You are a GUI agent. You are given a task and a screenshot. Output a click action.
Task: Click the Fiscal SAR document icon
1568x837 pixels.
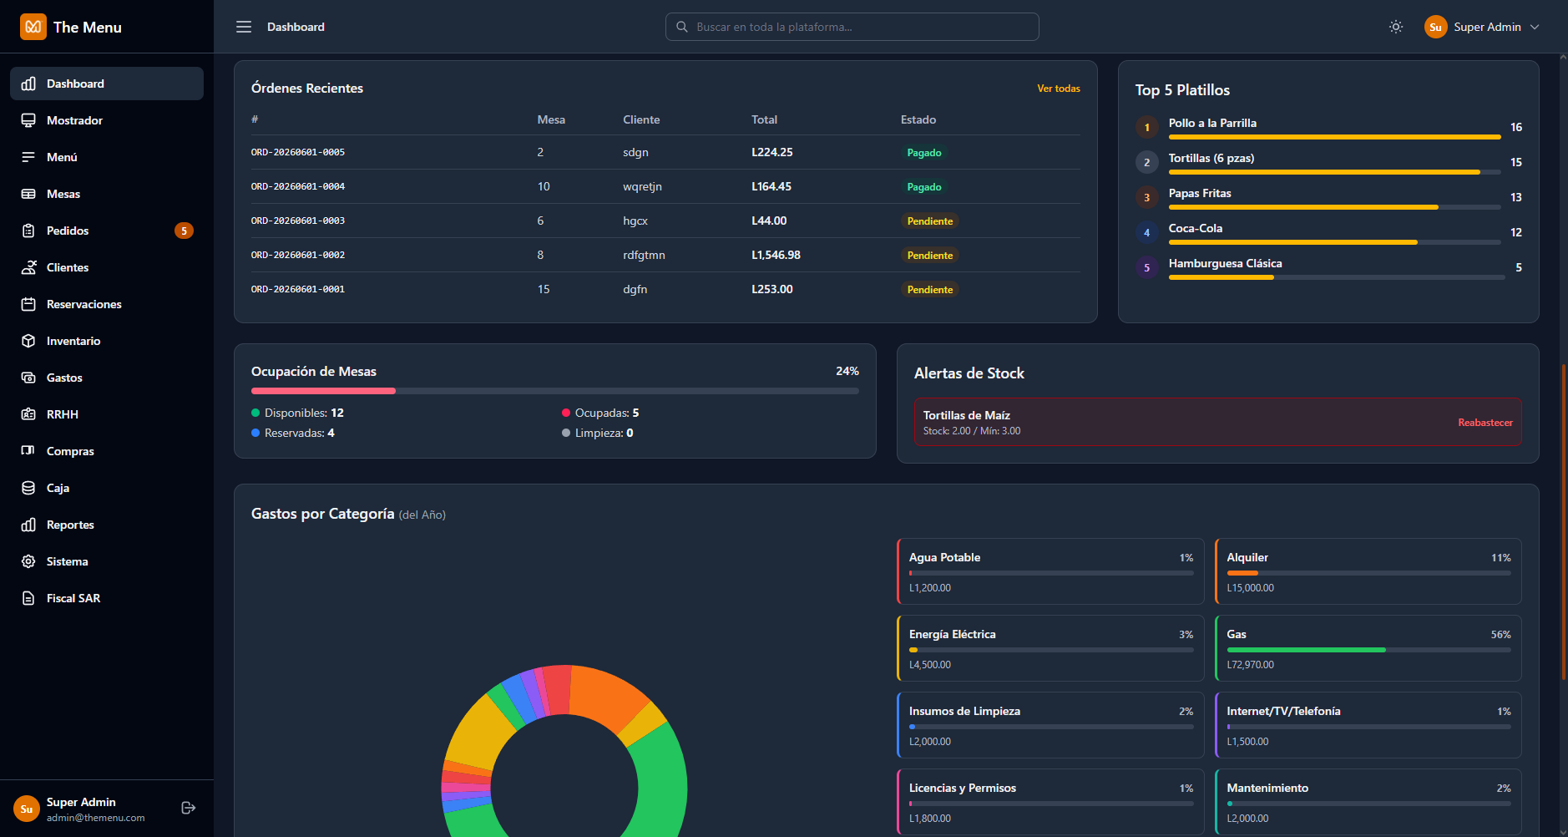coord(28,598)
